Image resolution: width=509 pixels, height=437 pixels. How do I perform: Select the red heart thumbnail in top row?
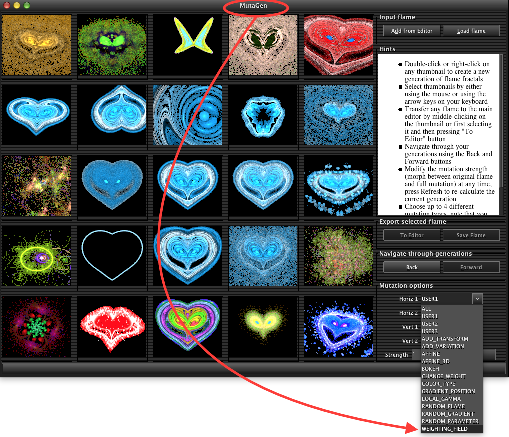338,45
